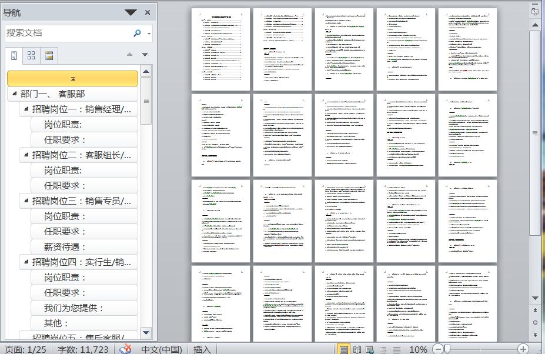This screenshot has width=545, height=354.
Task: Go to previous heading using the up arrow
Action: pyautogui.click(x=130, y=54)
